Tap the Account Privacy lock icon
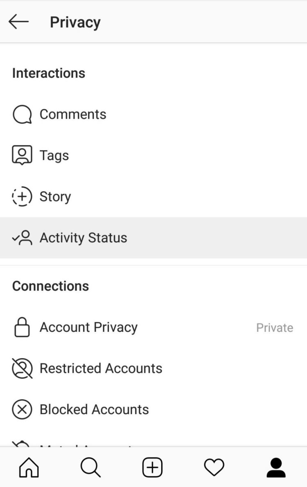Viewport: 307px width, 487px height. 22,327
